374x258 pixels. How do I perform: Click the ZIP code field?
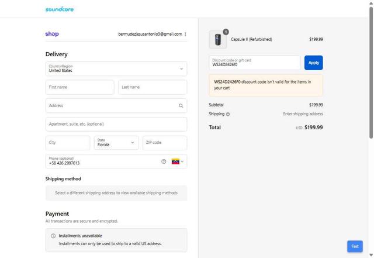[x=165, y=143]
